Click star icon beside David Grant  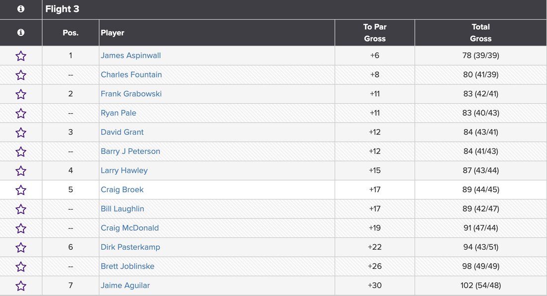[21, 132]
